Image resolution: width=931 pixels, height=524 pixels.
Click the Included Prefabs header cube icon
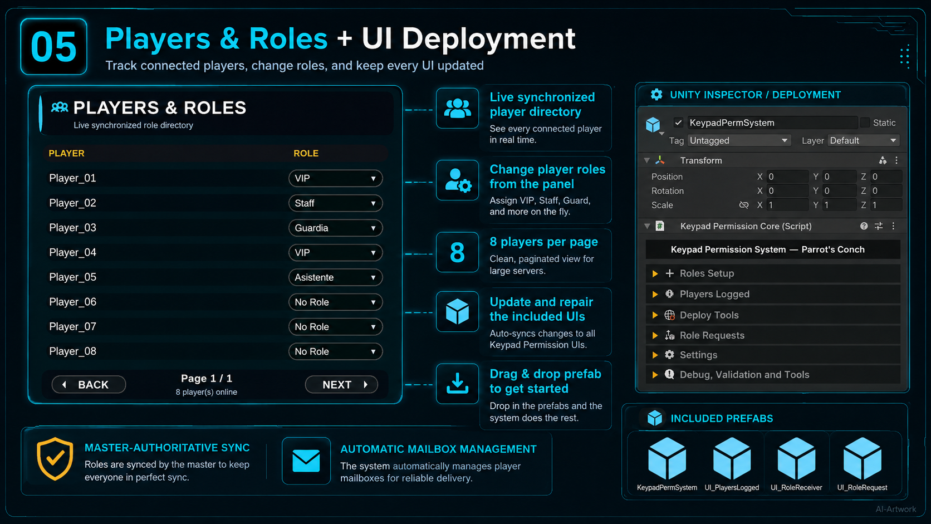click(x=655, y=418)
